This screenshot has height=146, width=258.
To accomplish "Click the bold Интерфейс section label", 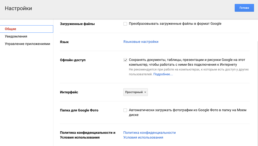I will [x=69, y=92].
